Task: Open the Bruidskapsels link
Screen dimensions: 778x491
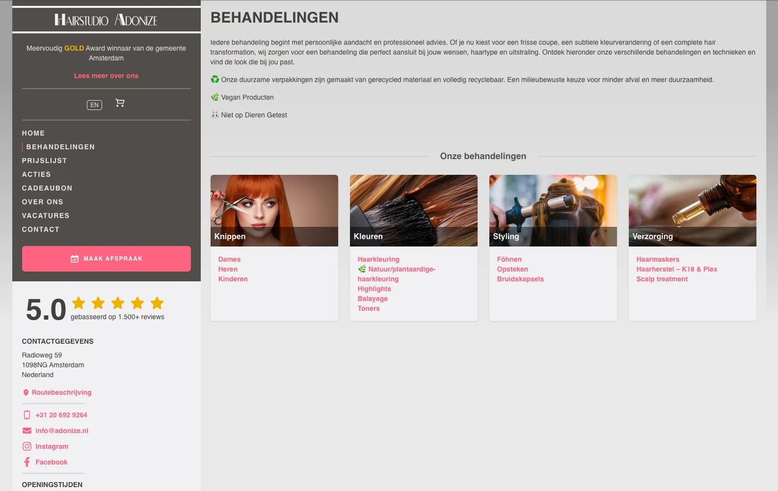Action: coord(520,279)
